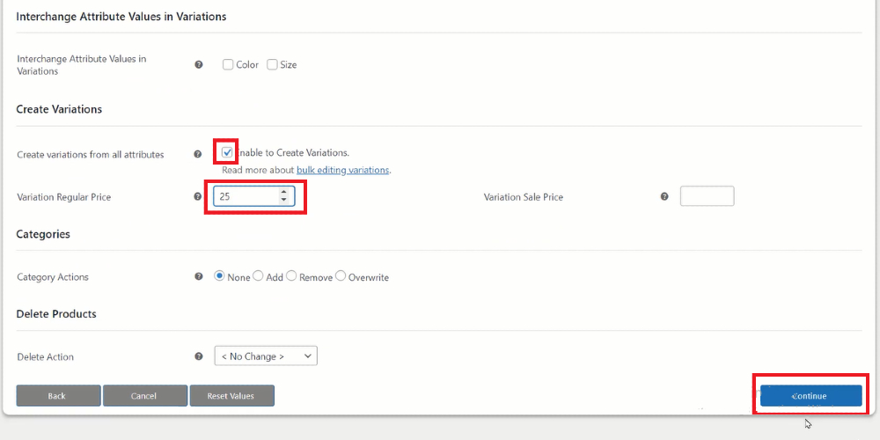This screenshot has height=440, width=880.
Task: Check the Color attribute checkbox
Action: pos(228,64)
